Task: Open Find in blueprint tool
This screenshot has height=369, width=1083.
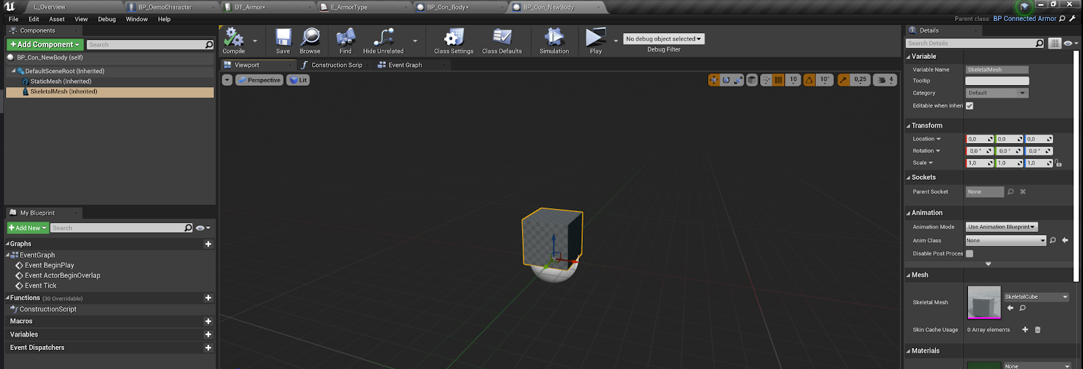Action: pyautogui.click(x=345, y=38)
